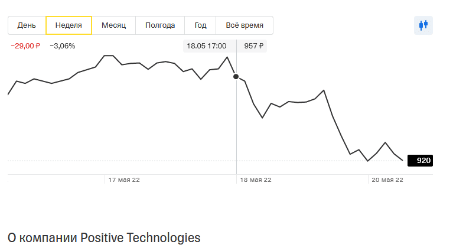Screen dimensions: 453x251
Task: Open the Год period view
Action: pyautogui.click(x=200, y=25)
